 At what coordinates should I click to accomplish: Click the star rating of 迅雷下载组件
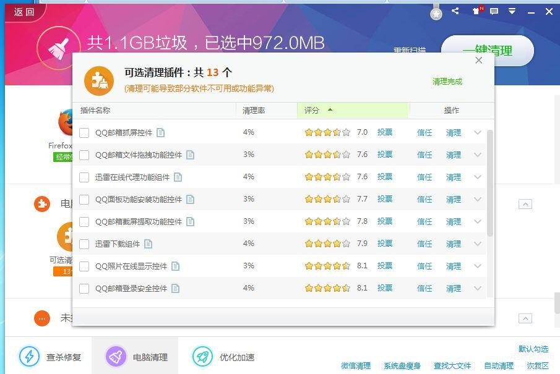click(x=327, y=244)
